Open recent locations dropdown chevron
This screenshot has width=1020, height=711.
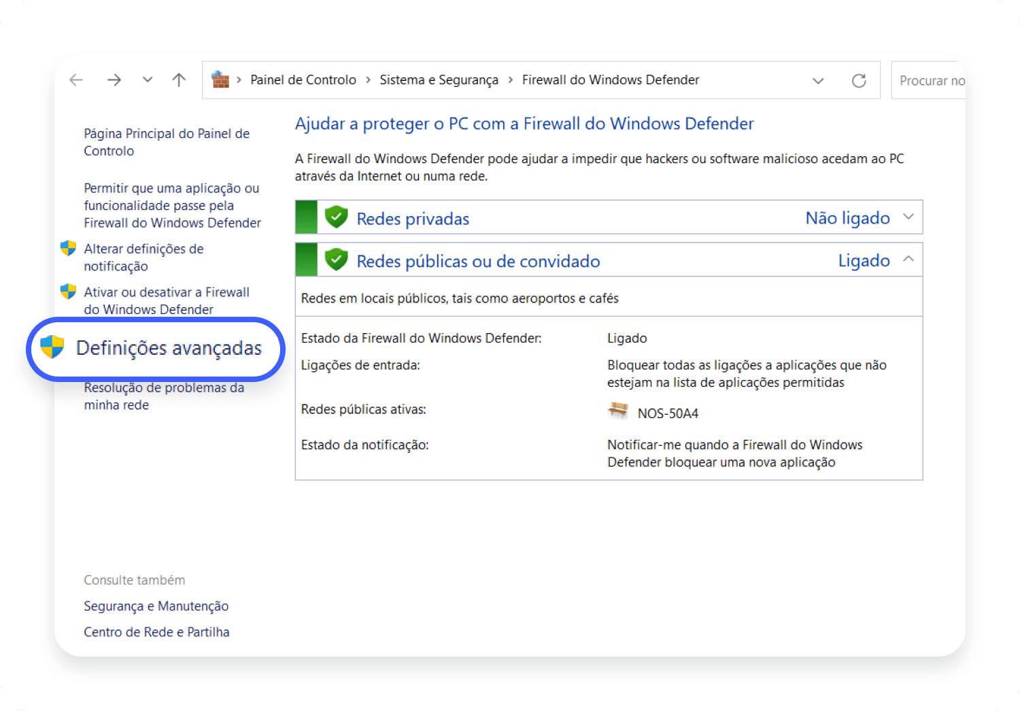click(x=148, y=80)
